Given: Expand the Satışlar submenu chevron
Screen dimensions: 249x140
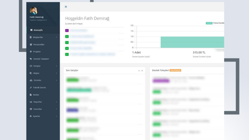Looking at the screenshot, I should coord(56,66).
